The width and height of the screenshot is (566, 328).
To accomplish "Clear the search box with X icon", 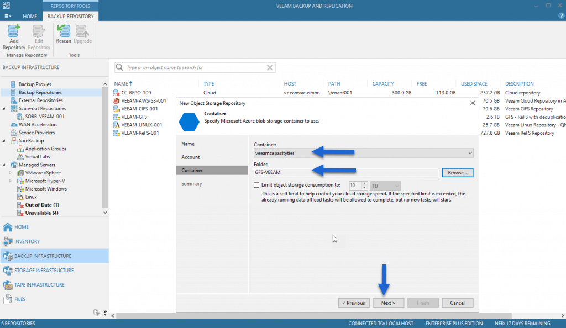I will coord(270,67).
